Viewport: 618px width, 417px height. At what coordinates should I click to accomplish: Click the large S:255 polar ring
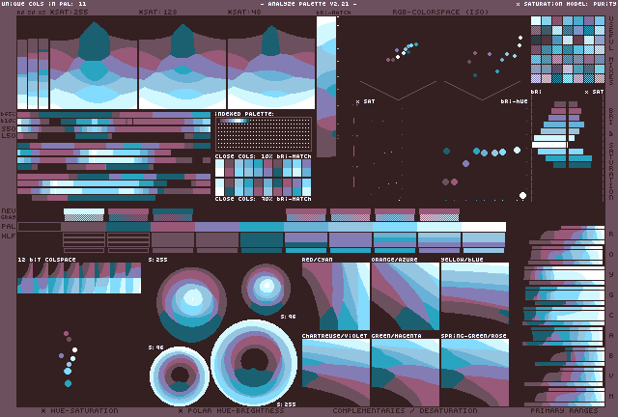point(254,363)
